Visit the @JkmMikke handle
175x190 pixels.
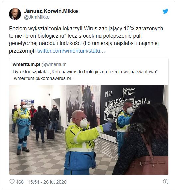click(x=37, y=17)
